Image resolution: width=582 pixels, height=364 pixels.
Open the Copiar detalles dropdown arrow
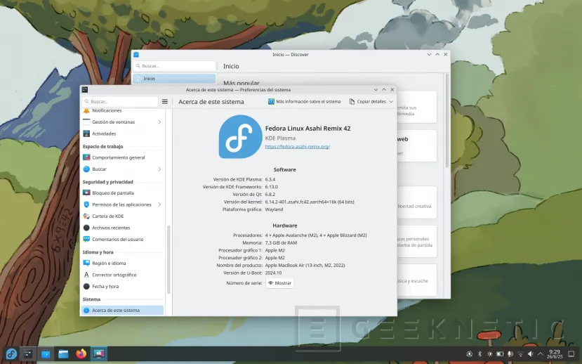[x=391, y=101]
